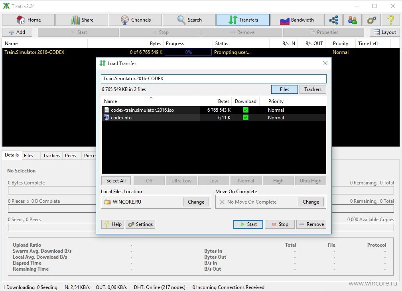Set file priority to Low
402x291 pixels.
pyautogui.click(x=214, y=181)
